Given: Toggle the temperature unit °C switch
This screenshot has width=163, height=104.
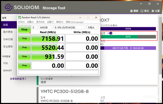Looking at the screenshot, I should (x=110, y=33).
